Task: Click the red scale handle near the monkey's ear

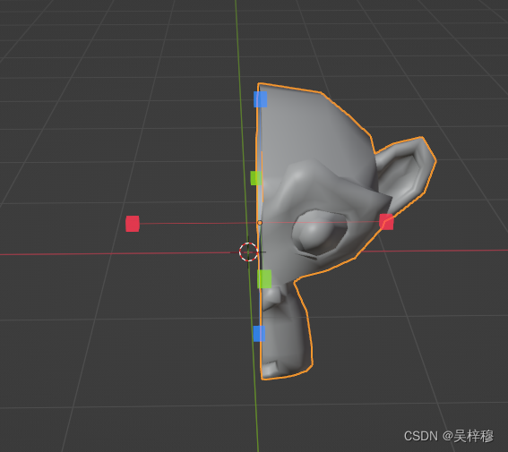Action: click(386, 222)
